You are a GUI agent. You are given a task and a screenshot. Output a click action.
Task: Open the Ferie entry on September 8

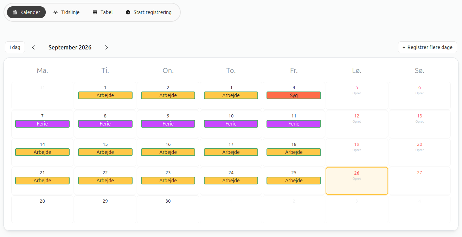[105, 124]
